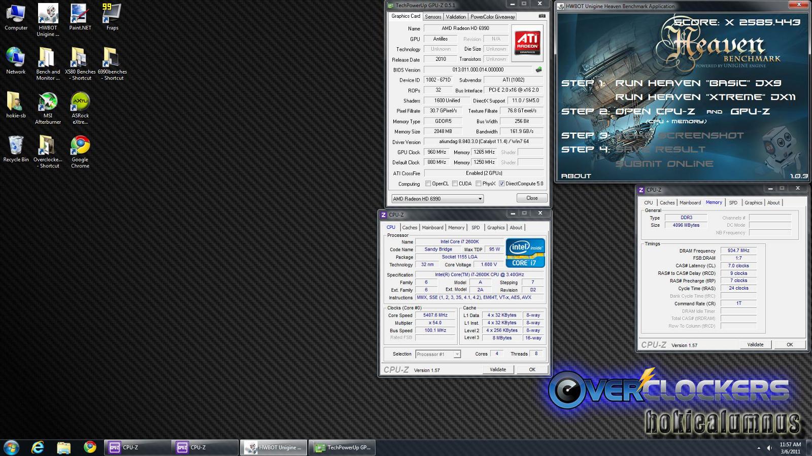Image resolution: width=812 pixels, height=456 pixels.
Task: Click OK in CPU-Z processor window
Action: point(532,369)
